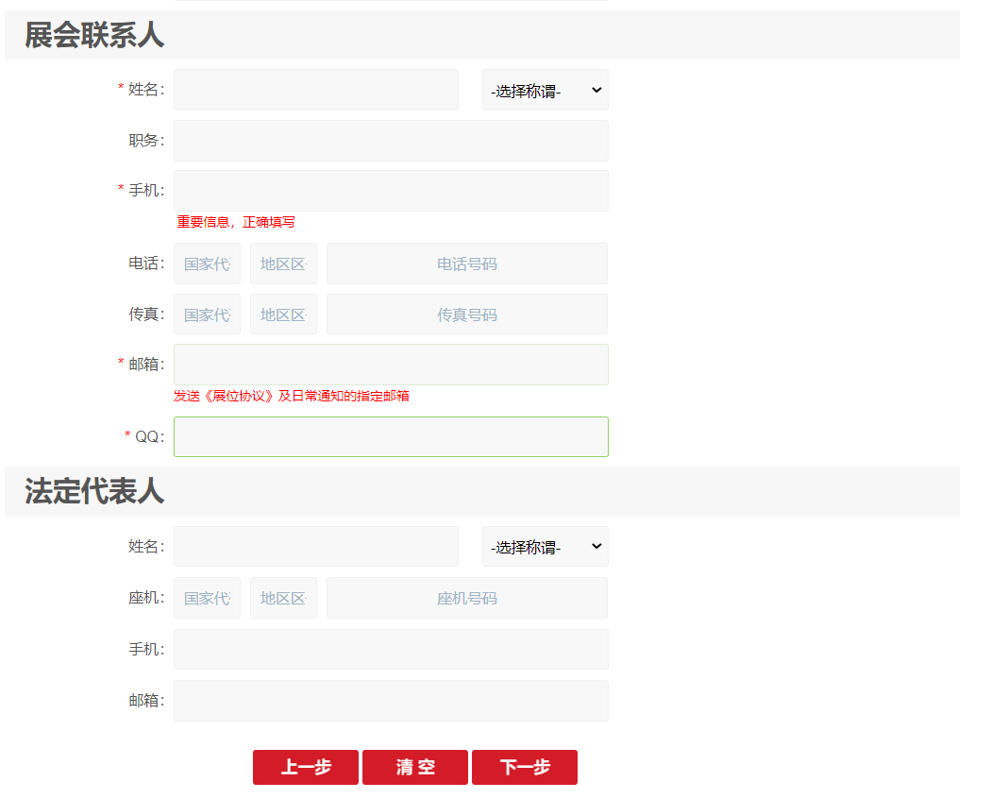Click the 传真 field label
This screenshot has height=799, width=1008.
point(146,314)
